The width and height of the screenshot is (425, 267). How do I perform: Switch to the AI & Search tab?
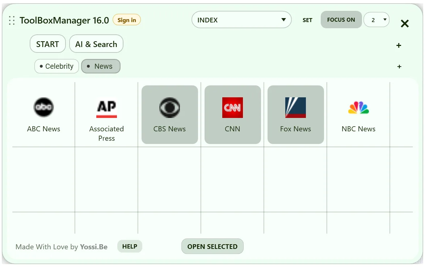pyautogui.click(x=96, y=44)
